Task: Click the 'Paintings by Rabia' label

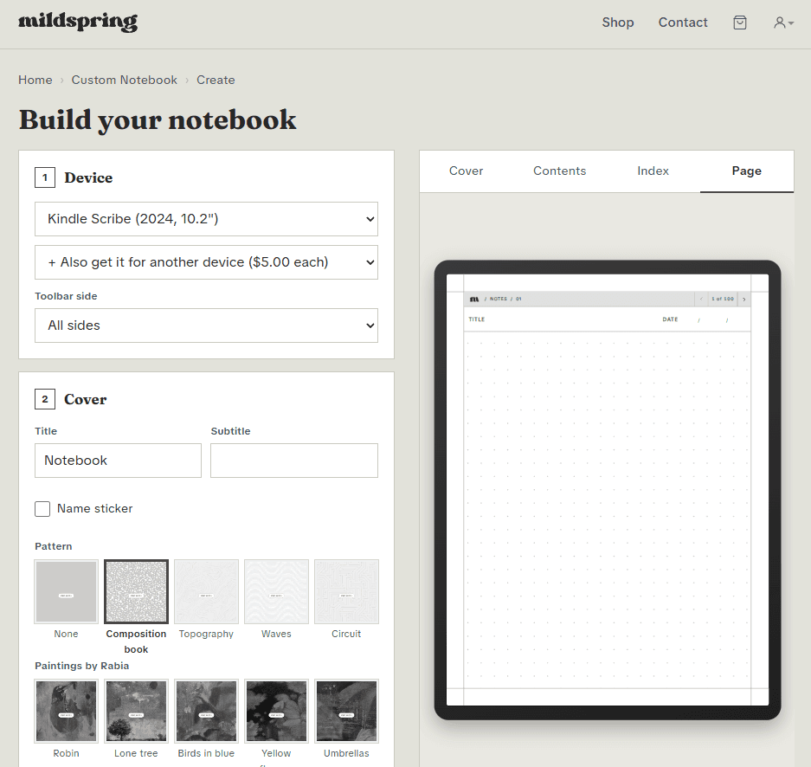Action: [x=81, y=666]
